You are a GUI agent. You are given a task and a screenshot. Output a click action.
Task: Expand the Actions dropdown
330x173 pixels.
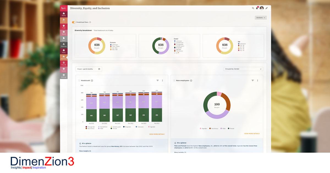(260, 18)
